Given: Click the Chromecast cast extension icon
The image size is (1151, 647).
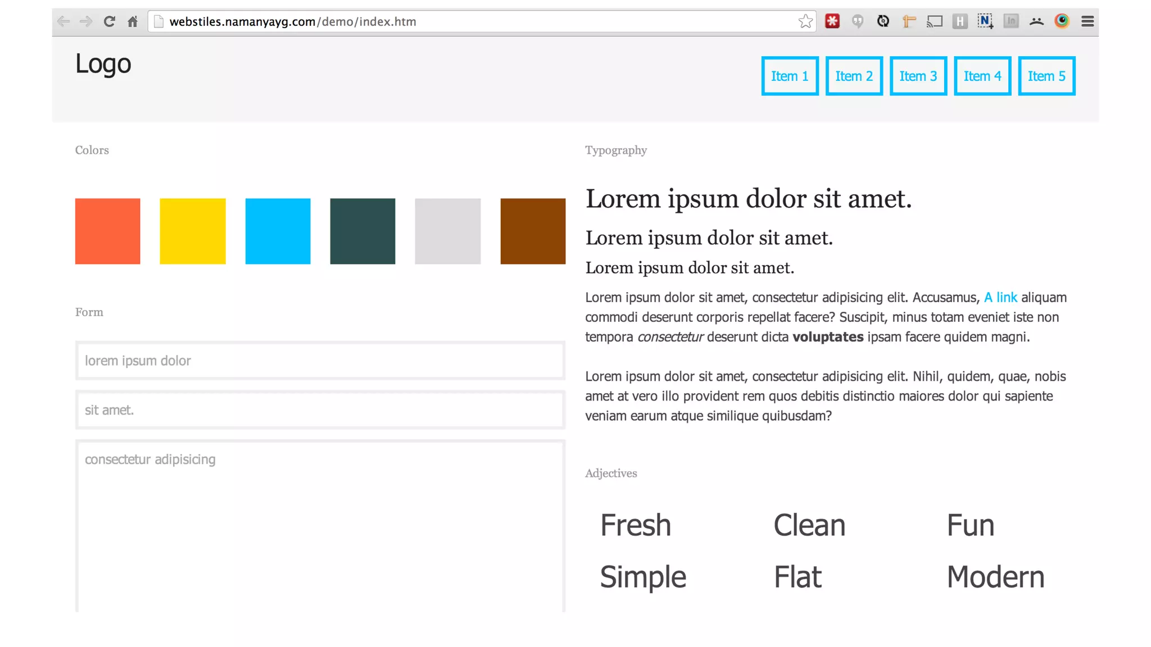Looking at the screenshot, I should [935, 21].
